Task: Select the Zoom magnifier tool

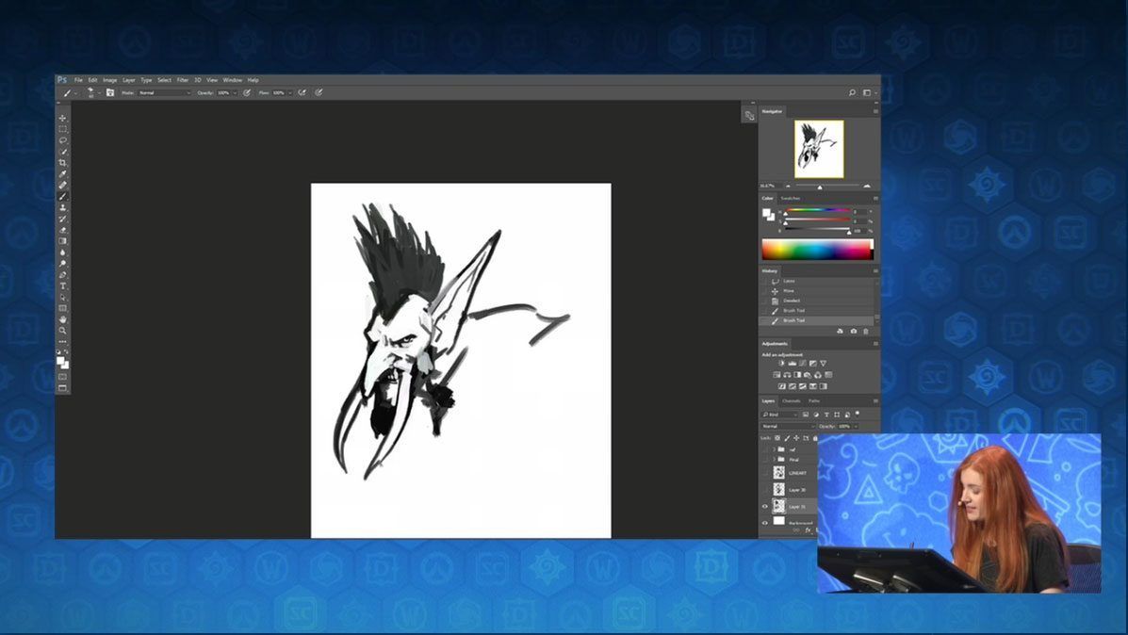Action: (63, 331)
